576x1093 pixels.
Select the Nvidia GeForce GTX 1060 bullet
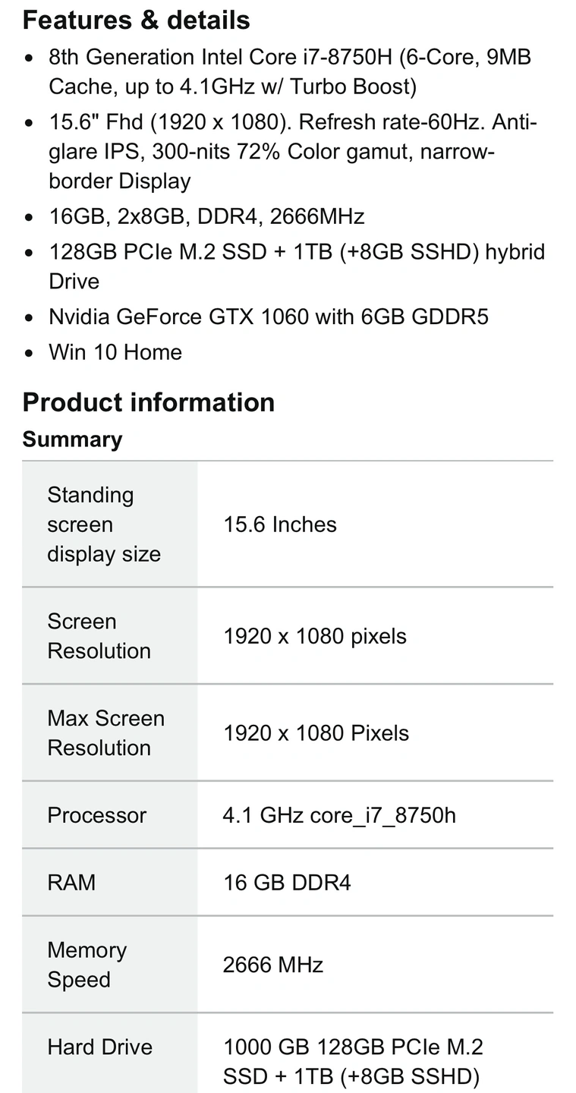(269, 317)
